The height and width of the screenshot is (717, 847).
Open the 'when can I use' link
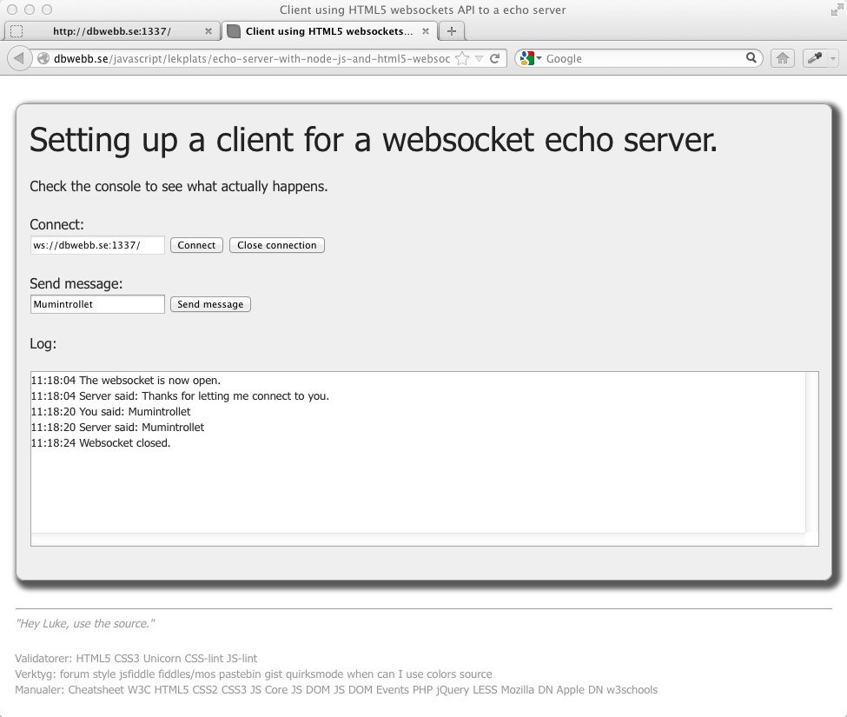point(382,674)
